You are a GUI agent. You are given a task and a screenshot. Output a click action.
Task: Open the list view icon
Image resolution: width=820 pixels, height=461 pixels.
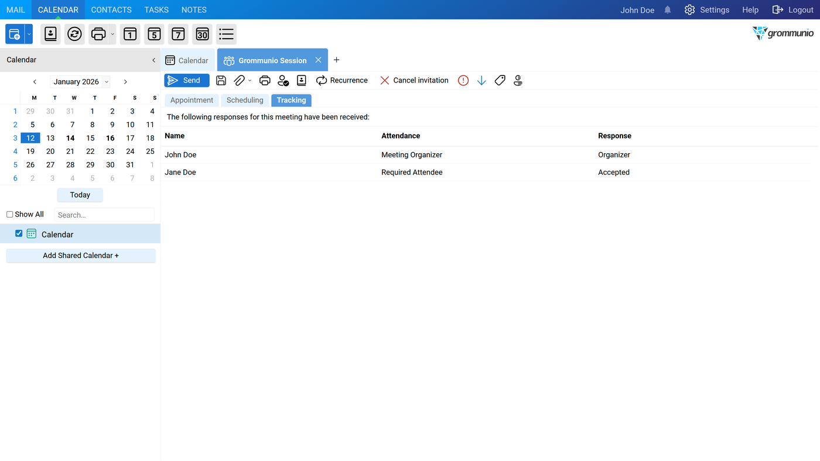(x=226, y=34)
